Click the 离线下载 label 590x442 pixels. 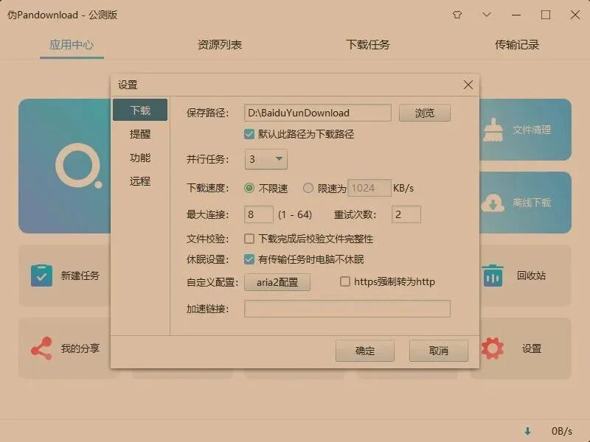pyautogui.click(x=532, y=203)
